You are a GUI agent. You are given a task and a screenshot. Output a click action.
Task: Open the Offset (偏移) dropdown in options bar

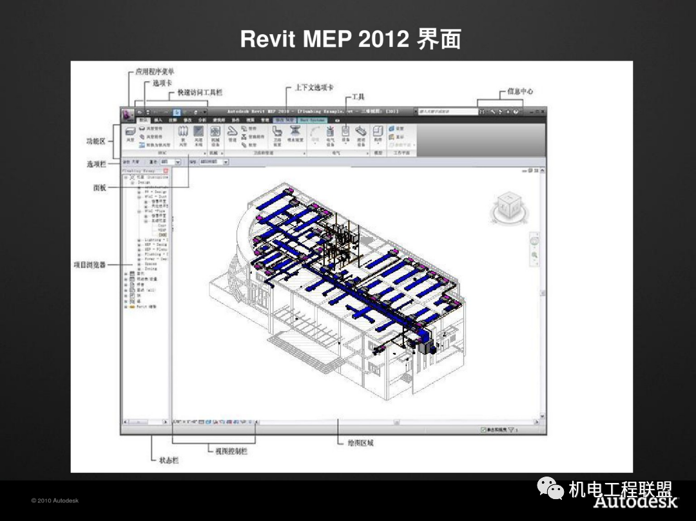tap(226, 162)
